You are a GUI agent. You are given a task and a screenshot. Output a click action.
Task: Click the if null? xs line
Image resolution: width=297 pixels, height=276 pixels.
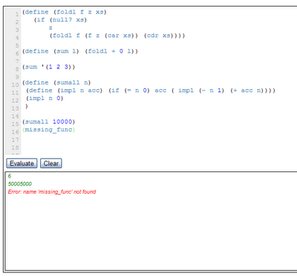(60, 20)
